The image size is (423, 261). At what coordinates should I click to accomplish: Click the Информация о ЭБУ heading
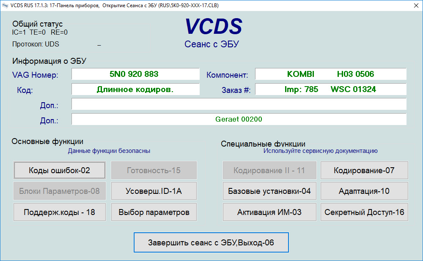(x=49, y=61)
